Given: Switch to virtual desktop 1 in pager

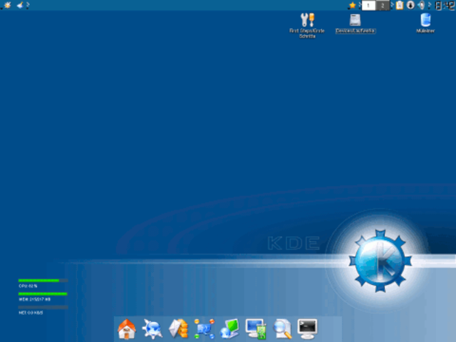Looking at the screenshot, I should (368, 5).
